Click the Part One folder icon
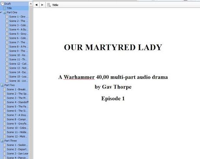200x159 pixels. pos(5,12)
